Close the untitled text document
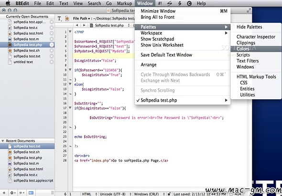This screenshot has height=196, width=282. 52,62
